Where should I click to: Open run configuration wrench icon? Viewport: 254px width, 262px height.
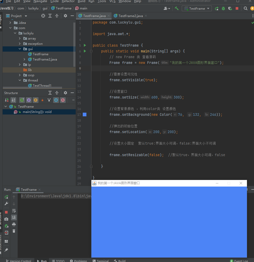pos(6,204)
